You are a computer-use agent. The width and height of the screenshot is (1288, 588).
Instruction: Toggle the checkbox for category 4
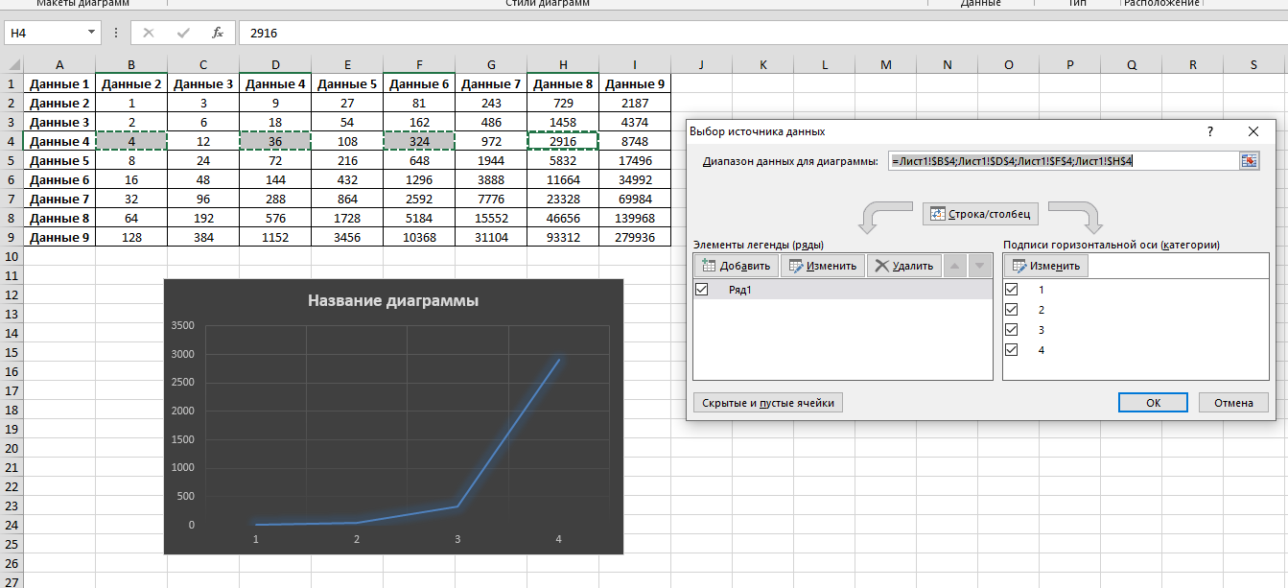[1011, 349]
